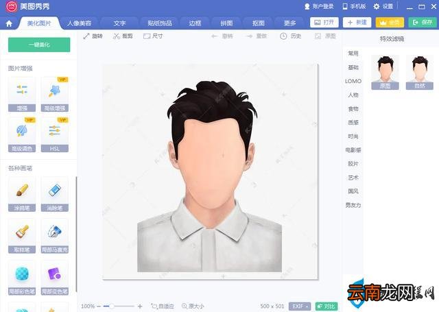Open the 抠图 tab

258,23
